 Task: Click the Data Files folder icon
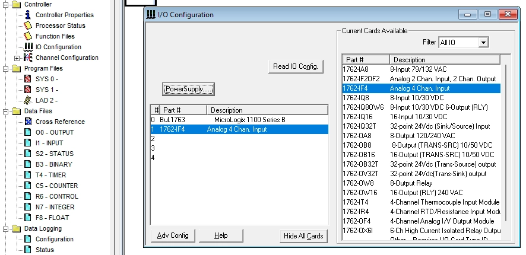tap(17, 111)
